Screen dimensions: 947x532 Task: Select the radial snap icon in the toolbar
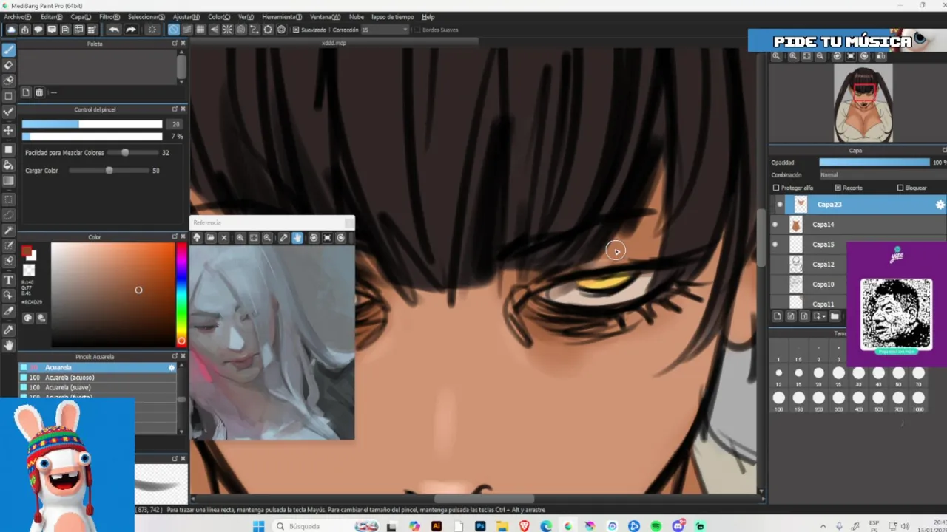point(228,30)
